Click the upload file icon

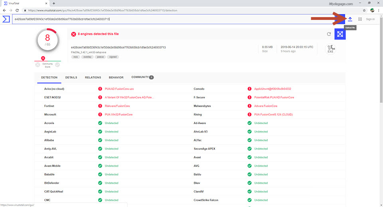point(350,19)
